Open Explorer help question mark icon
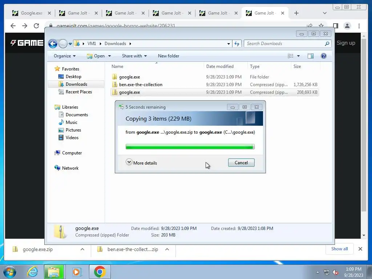The image size is (372, 279). click(324, 56)
